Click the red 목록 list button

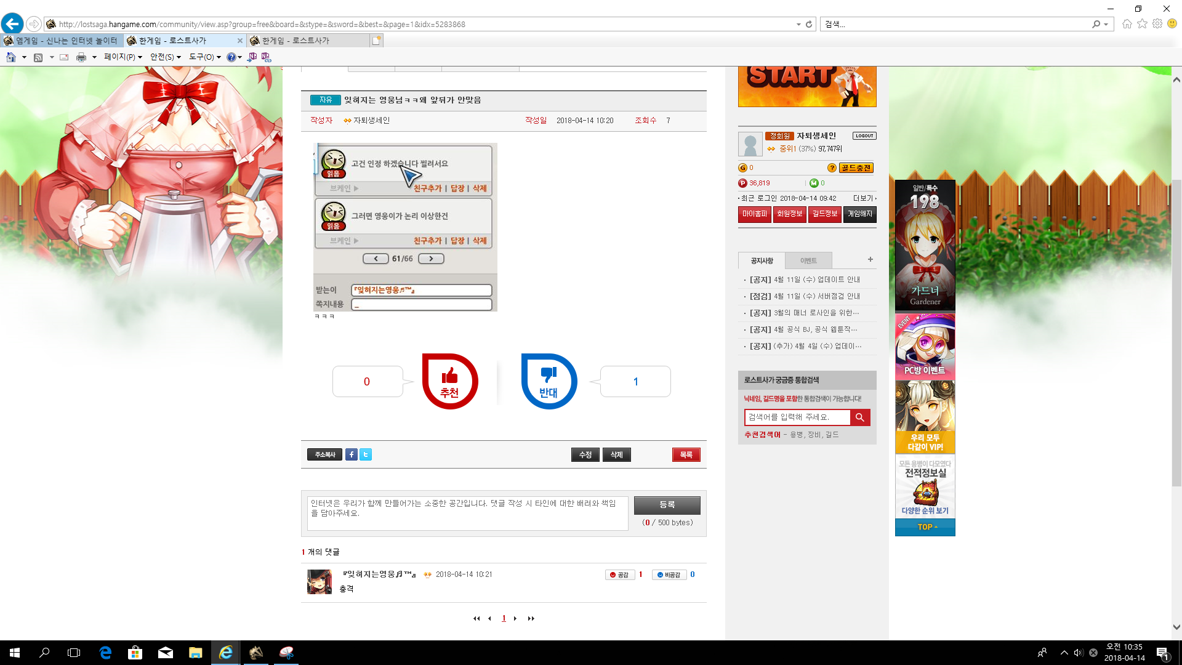(686, 454)
